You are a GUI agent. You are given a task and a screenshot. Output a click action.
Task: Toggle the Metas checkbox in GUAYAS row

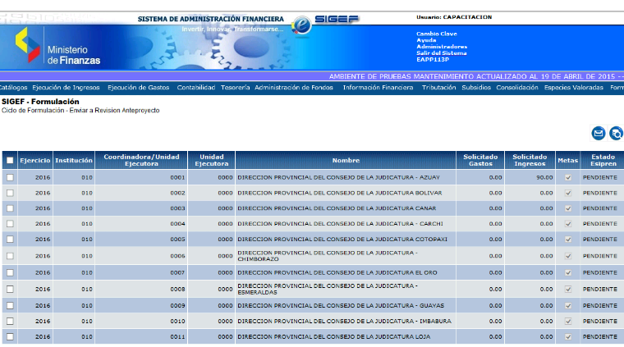click(568, 306)
